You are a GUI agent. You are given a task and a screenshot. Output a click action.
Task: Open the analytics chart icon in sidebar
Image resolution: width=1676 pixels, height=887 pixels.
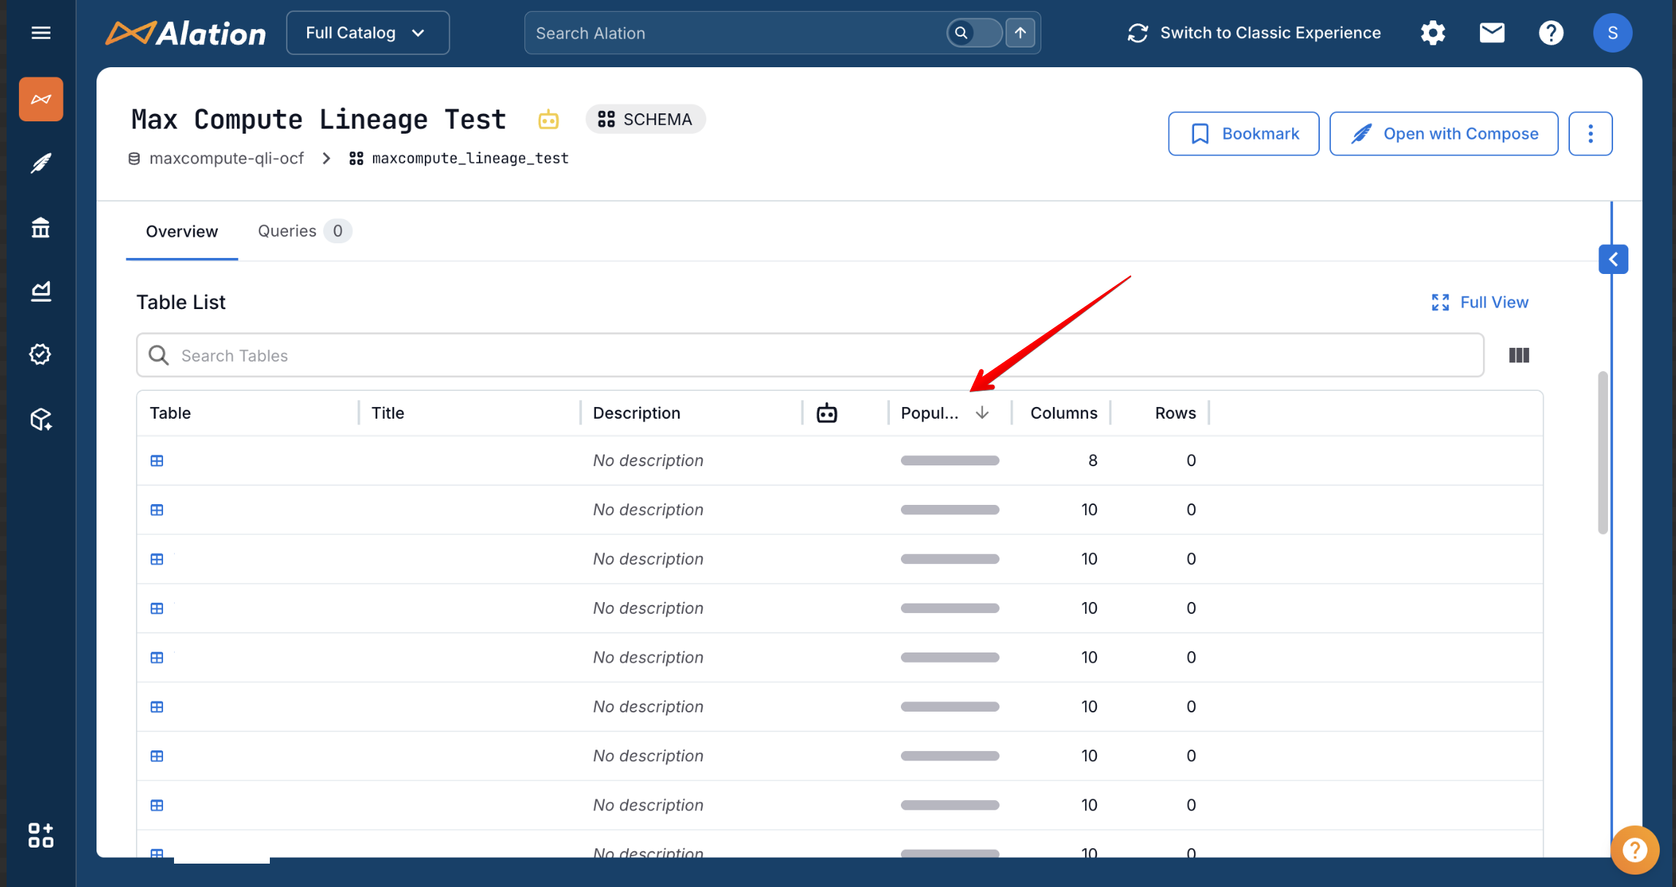click(41, 292)
